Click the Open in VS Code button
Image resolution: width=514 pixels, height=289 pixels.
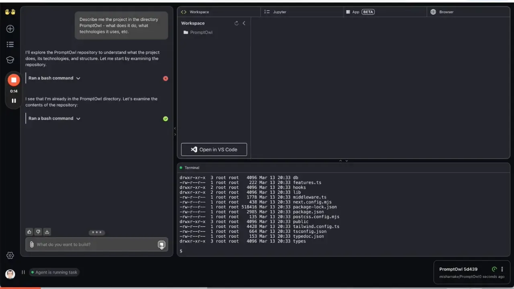tap(214, 149)
